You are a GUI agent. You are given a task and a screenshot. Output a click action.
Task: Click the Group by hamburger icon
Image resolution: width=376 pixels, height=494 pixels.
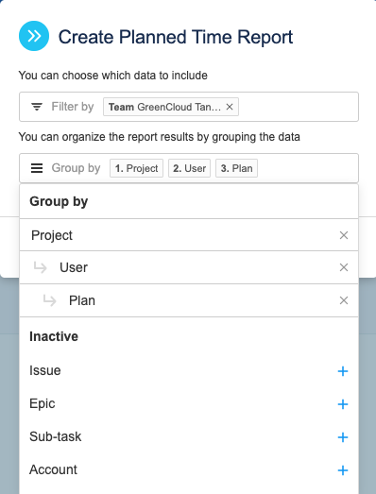coord(37,168)
